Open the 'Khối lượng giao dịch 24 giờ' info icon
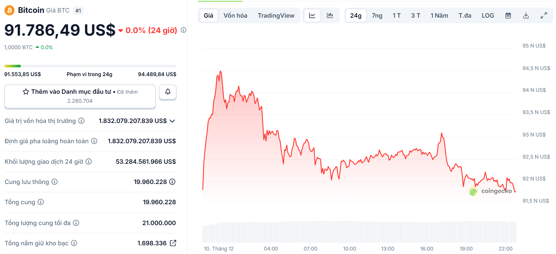 89,162
